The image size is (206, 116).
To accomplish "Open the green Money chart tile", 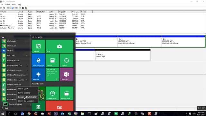I will pyautogui.click(x=38, y=106).
